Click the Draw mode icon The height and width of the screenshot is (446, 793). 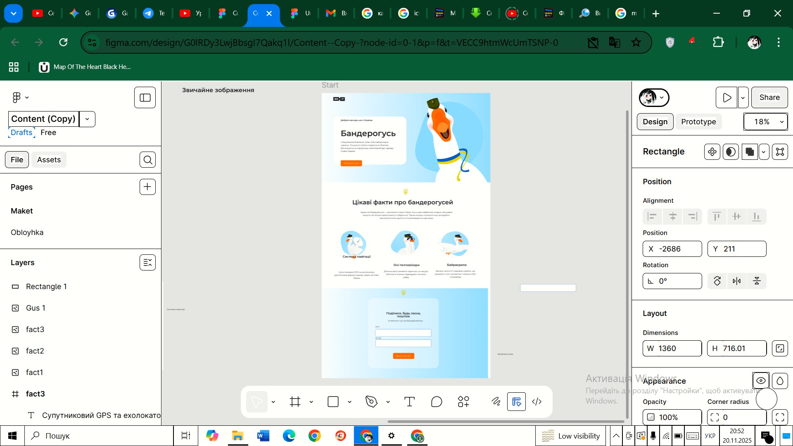pos(496,402)
